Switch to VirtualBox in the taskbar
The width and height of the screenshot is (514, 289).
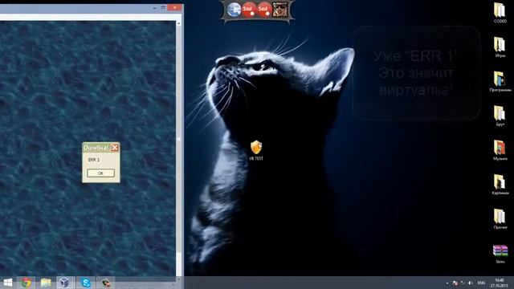(x=64, y=283)
